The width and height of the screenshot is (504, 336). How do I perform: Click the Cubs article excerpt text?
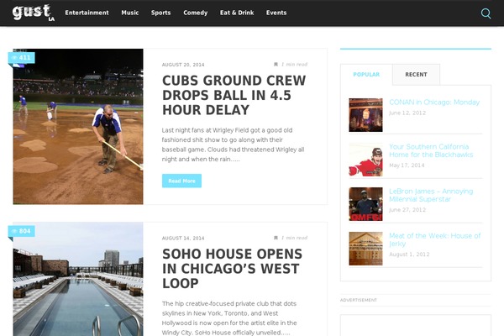point(233,144)
